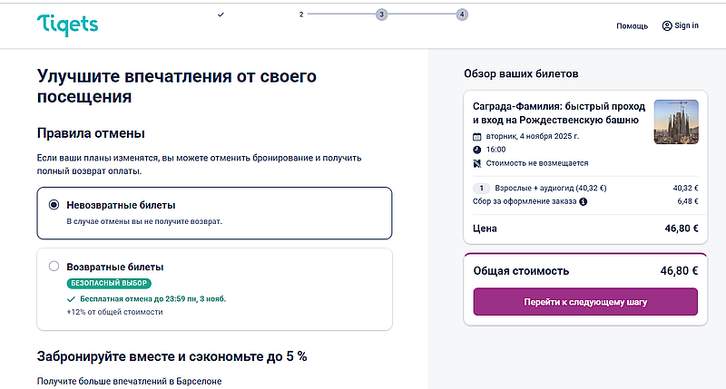
Task: Click the green checkmark by Бесплатная отмена
Action: point(72,299)
